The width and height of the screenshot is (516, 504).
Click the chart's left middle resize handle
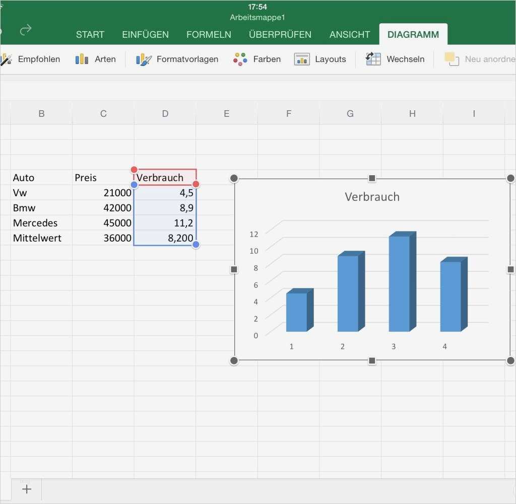click(234, 269)
